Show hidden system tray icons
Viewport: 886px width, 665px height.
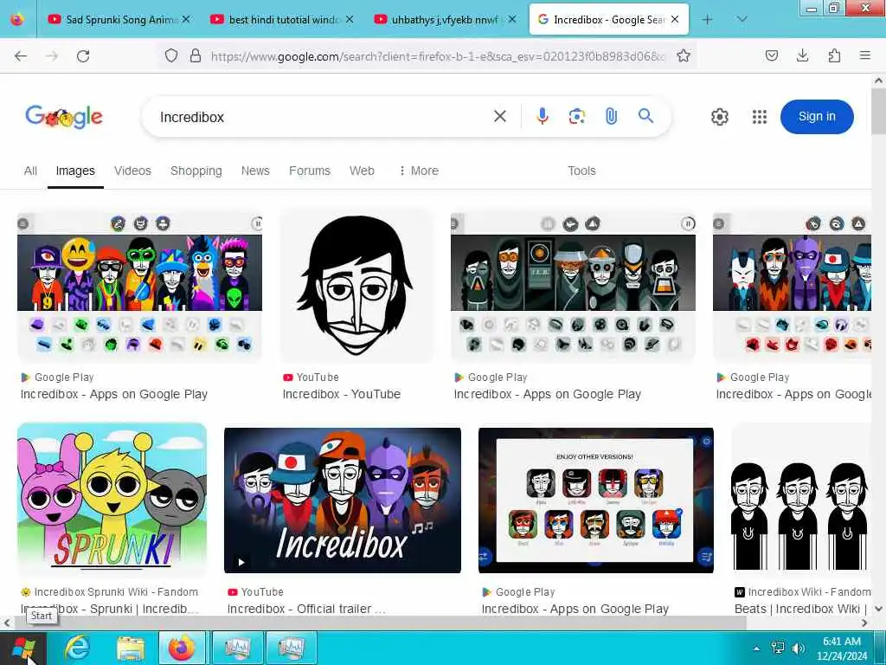[x=756, y=649]
